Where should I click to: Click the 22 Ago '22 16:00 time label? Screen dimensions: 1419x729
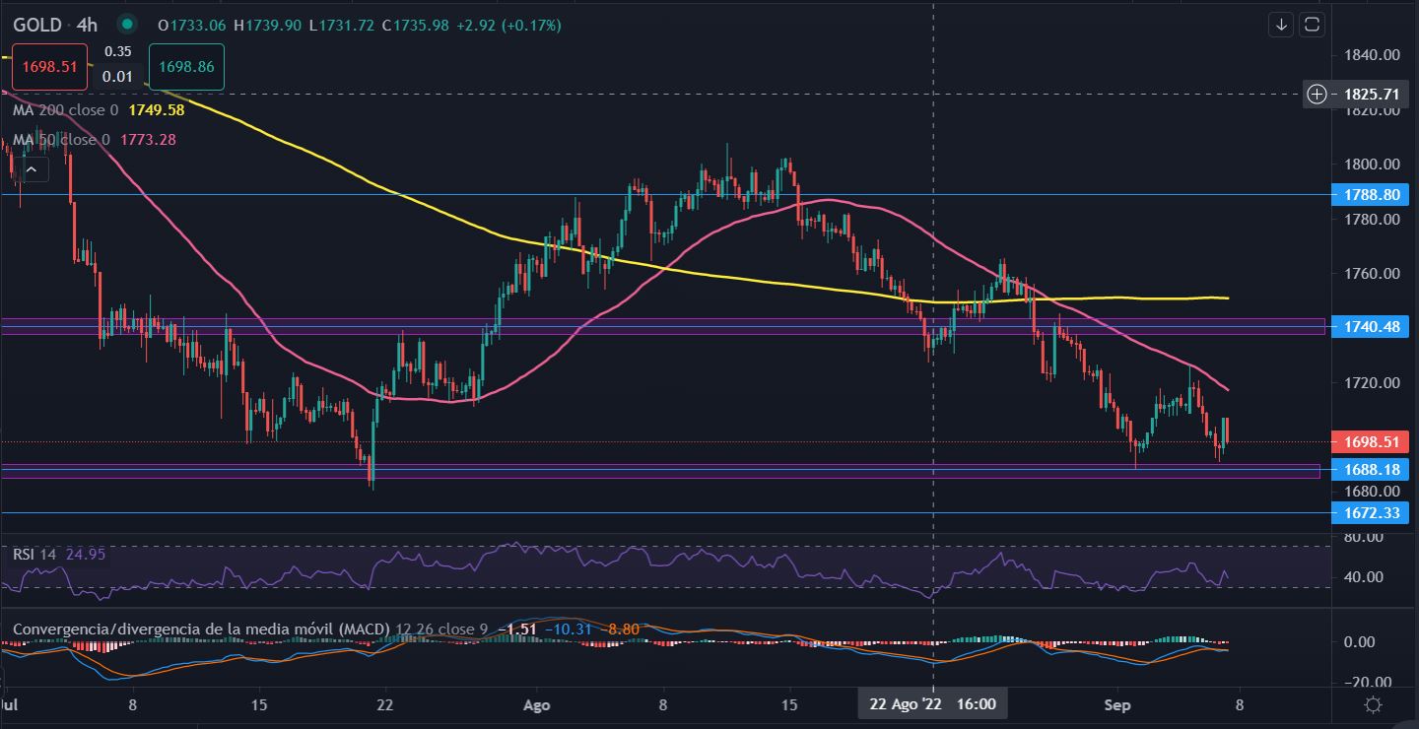933,704
